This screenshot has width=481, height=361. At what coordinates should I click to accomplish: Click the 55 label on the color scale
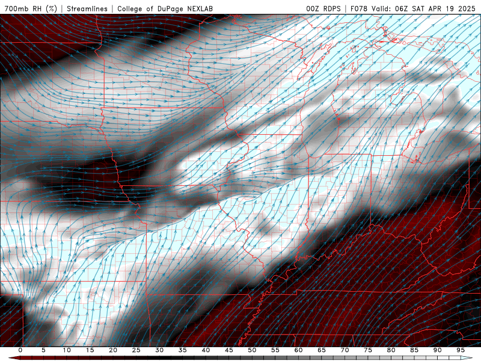point(275,350)
